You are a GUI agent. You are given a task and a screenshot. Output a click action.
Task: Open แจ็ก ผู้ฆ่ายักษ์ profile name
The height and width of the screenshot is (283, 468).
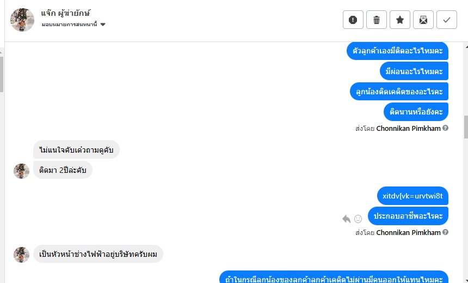(66, 13)
